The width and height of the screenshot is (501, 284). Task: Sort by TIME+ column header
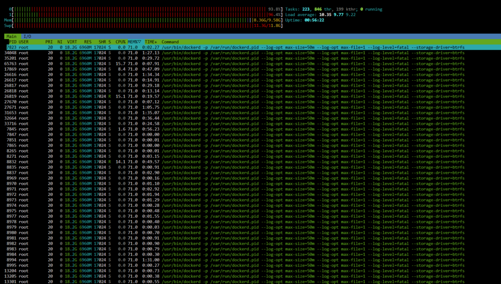pyautogui.click(x=151, y=42)
